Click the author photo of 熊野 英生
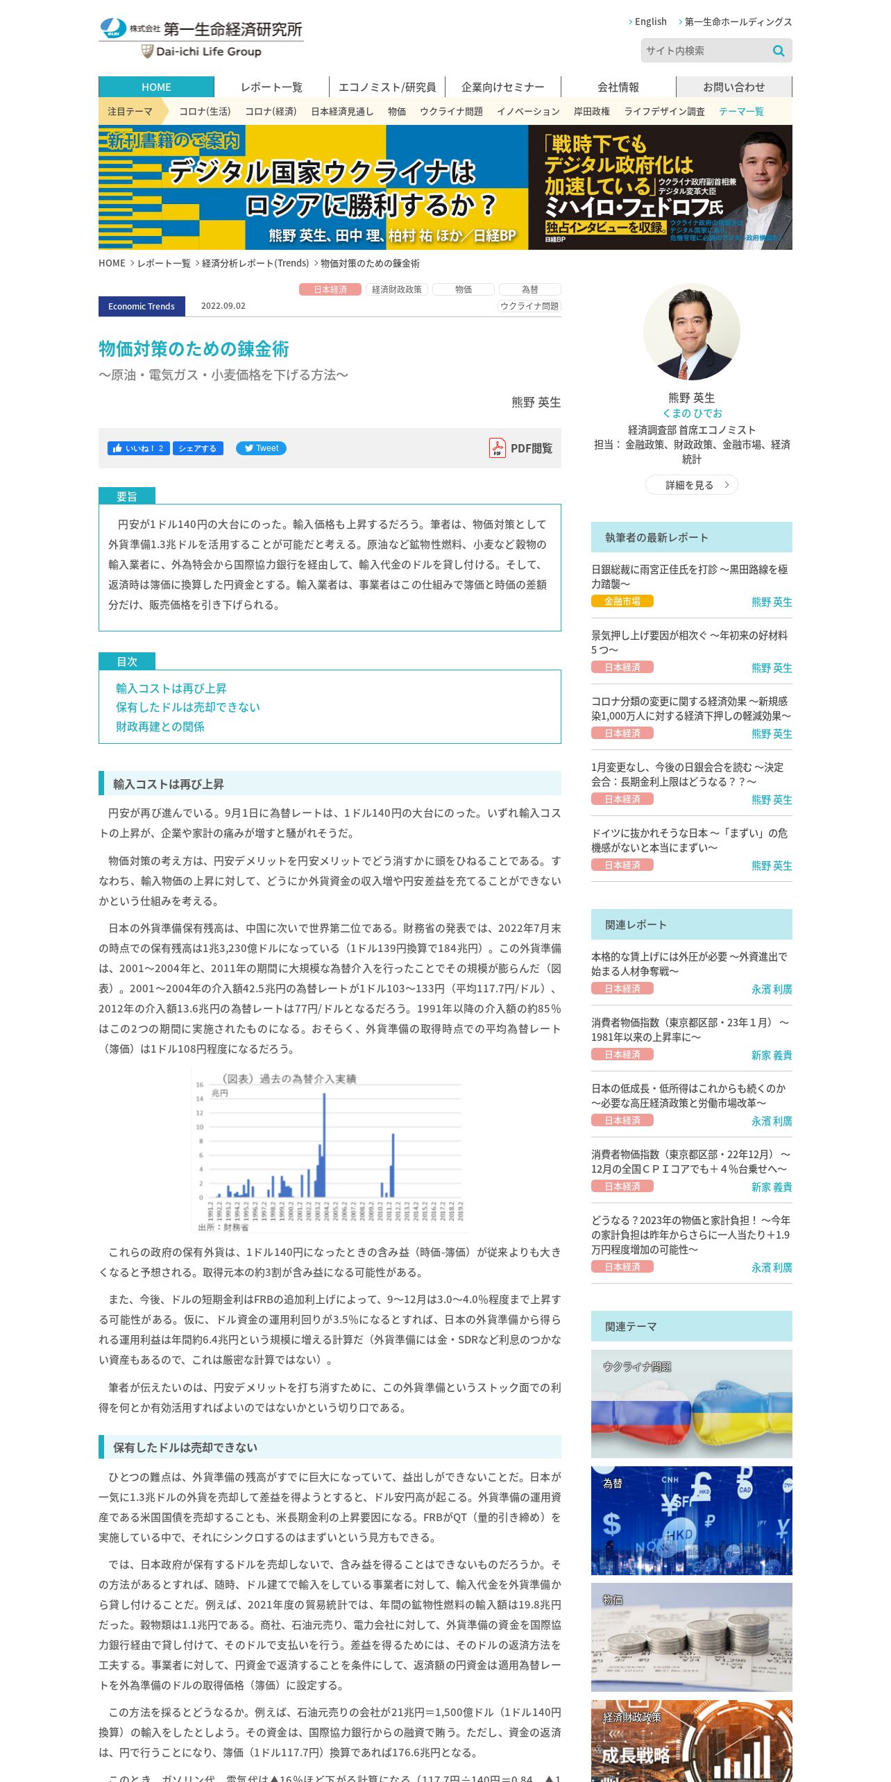This screenshot has width=891, height=1782. (x=692, y=332)
